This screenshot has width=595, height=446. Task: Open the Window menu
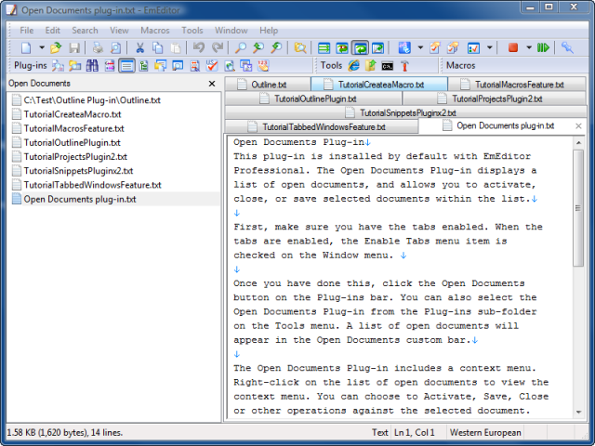tap(231, 31)
